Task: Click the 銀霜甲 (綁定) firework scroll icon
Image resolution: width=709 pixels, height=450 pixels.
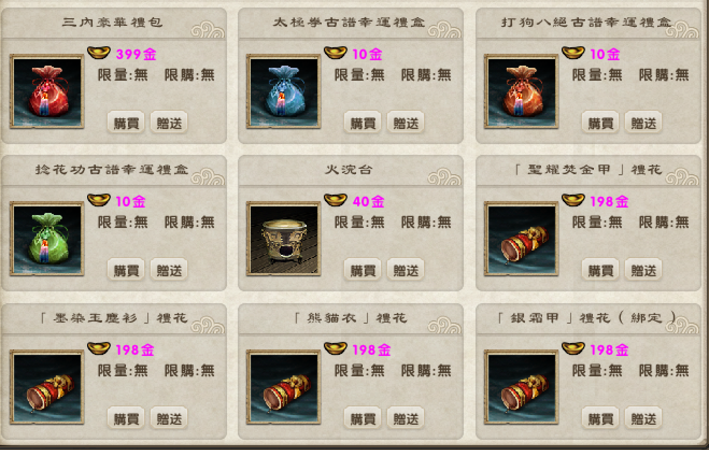Action: click(521, 387)
